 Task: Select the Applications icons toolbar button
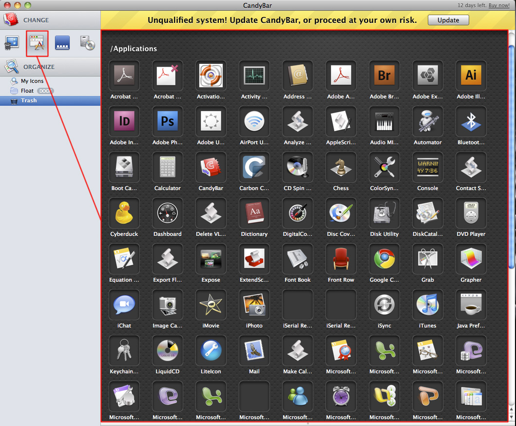coord(37,43)
